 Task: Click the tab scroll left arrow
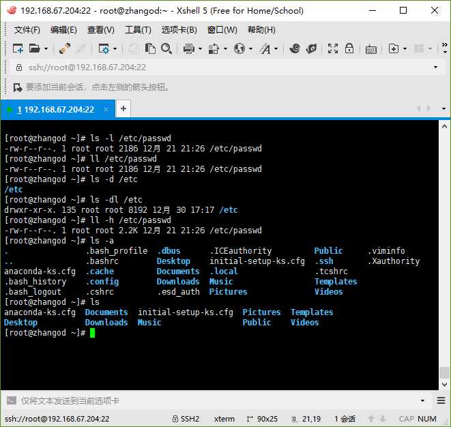tap(419, 108)
